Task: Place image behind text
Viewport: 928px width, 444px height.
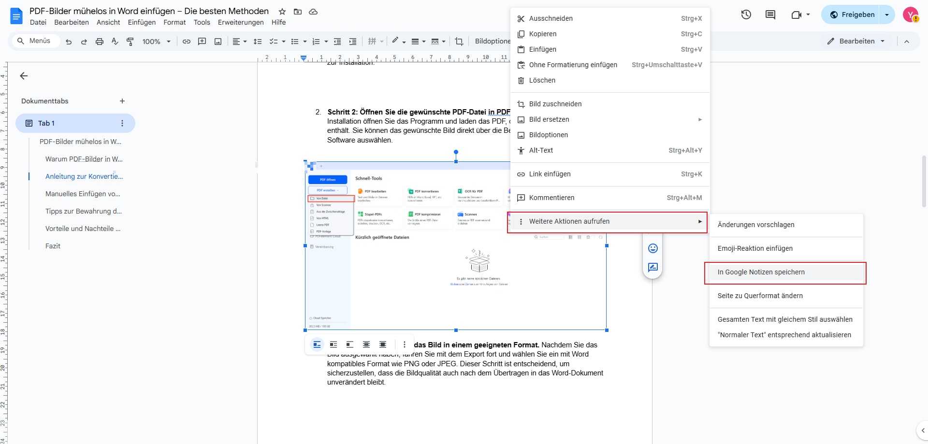Action: (366, 344)
